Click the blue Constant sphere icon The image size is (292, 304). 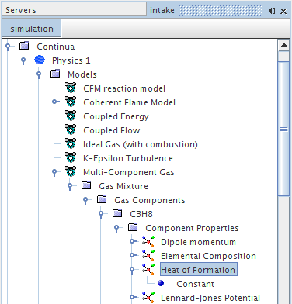pyautogui.click(x=161, y=283)
